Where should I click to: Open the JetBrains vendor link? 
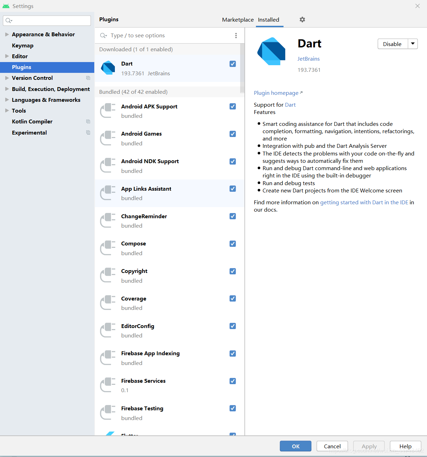[309, 59]
